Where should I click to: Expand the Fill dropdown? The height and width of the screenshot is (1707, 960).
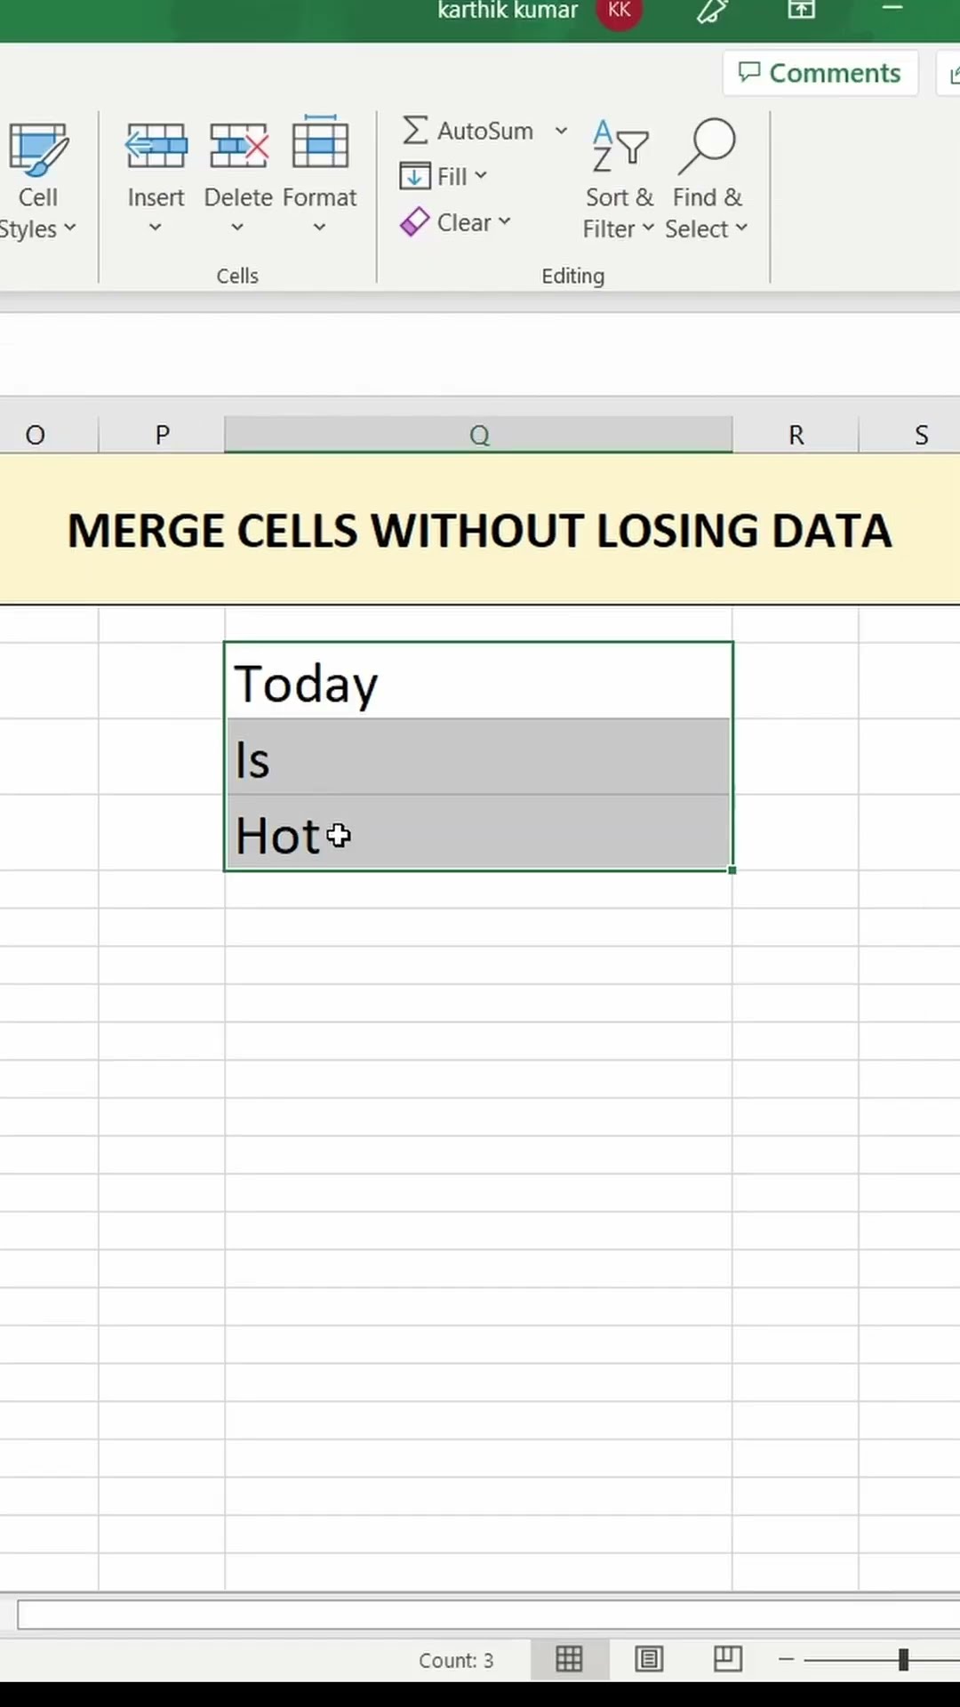coord(481,176)
